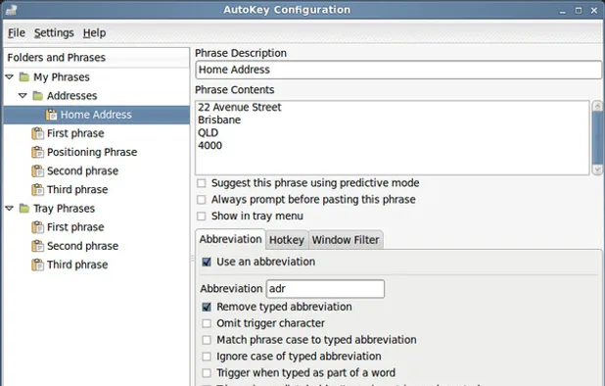Click Third phrase icon under My Phrases
The image size is (605, 386).
[37, 189]
